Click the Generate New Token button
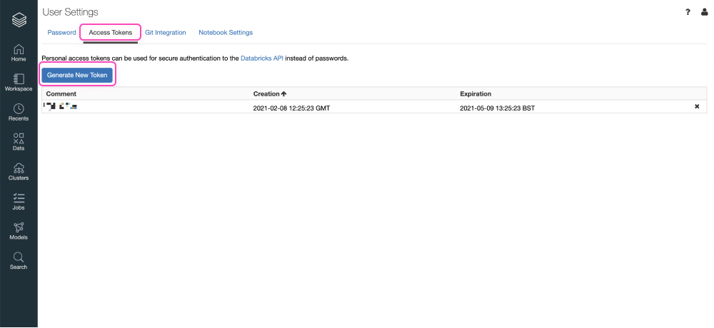This screenshot has width=714, height=328. point(77,76)
